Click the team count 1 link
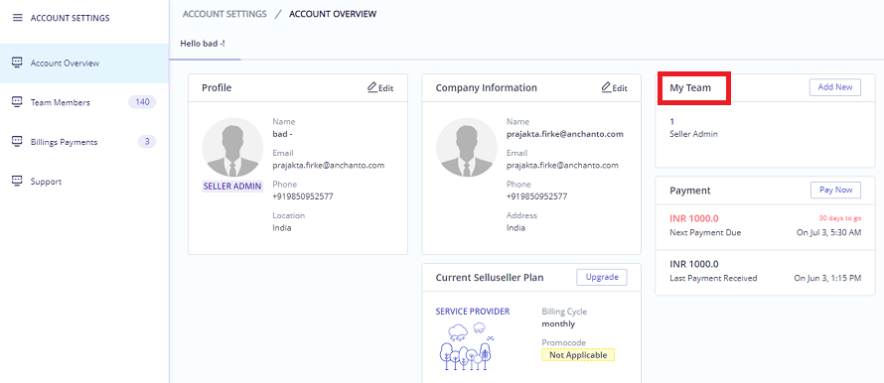884x383 pixels. coord(672,122)
